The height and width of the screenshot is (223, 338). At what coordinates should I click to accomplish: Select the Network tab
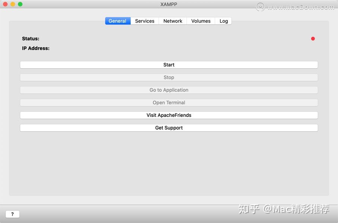(173, 21)
